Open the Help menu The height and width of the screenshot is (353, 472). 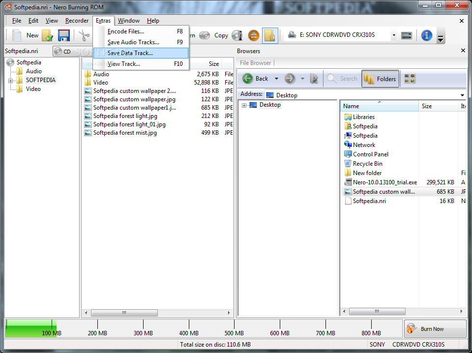[153, 21]
